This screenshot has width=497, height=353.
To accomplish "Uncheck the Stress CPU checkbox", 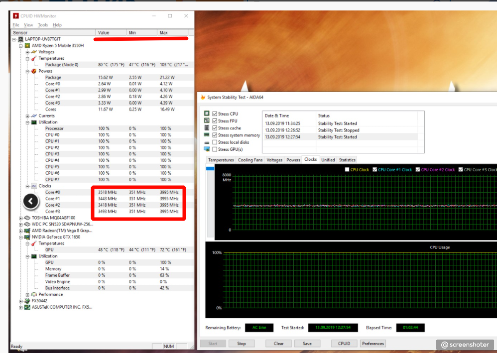I will (x=215, y=114).
